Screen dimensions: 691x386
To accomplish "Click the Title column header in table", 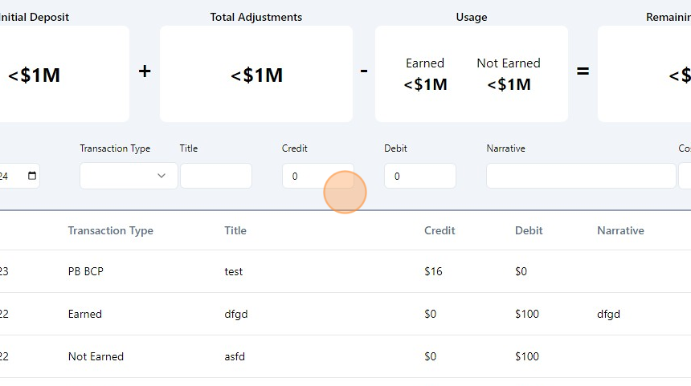I will (x=235, y=230).
